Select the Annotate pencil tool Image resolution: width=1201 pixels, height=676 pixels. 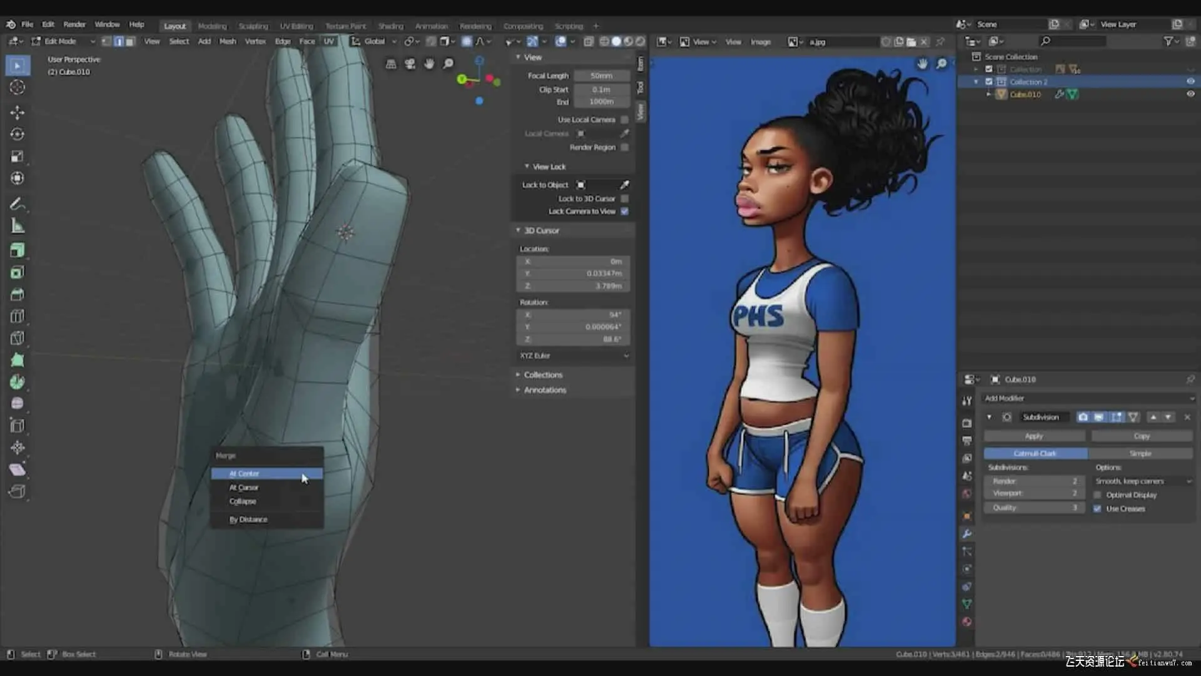click(18, 204)
